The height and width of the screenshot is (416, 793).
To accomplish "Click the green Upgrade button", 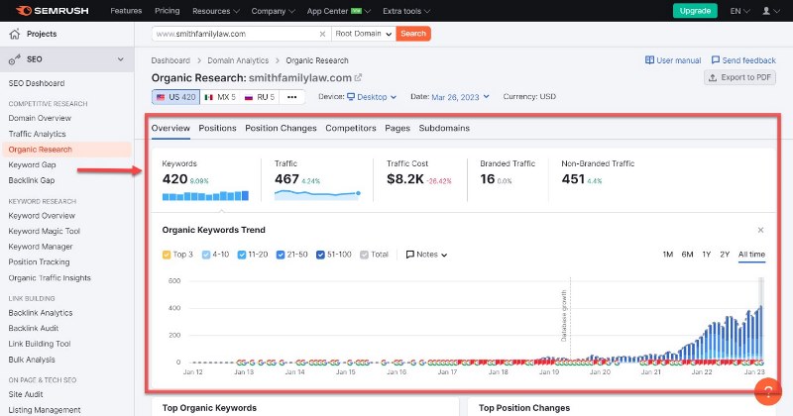I will (695, 11).
